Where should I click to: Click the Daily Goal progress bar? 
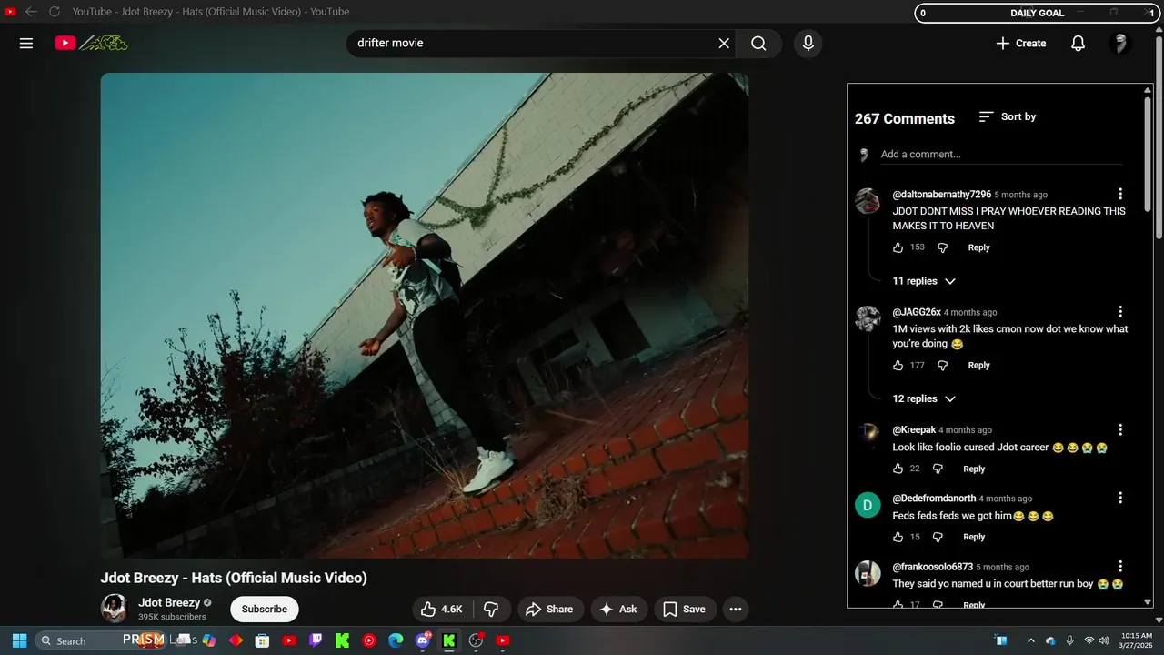pyautogui.click(x=1037, y=13)
